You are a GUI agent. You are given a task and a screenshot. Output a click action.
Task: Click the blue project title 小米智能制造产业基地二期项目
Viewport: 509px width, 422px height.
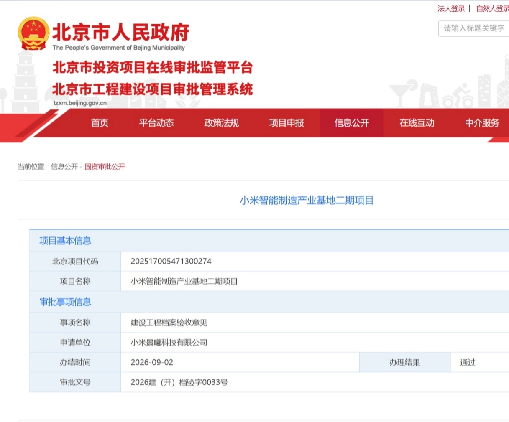click(307, 200)
